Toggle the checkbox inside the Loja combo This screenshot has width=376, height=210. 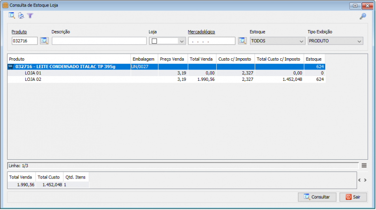[154, 41]
